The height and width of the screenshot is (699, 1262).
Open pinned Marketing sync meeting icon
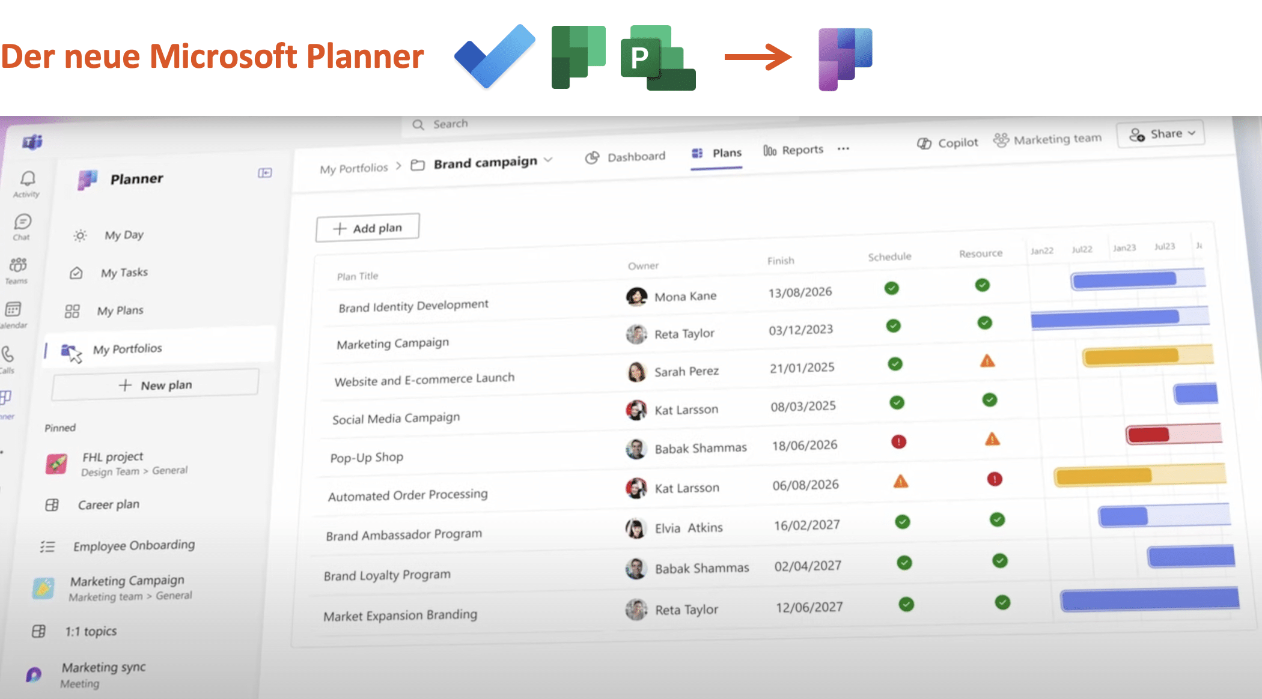[34, 674]
